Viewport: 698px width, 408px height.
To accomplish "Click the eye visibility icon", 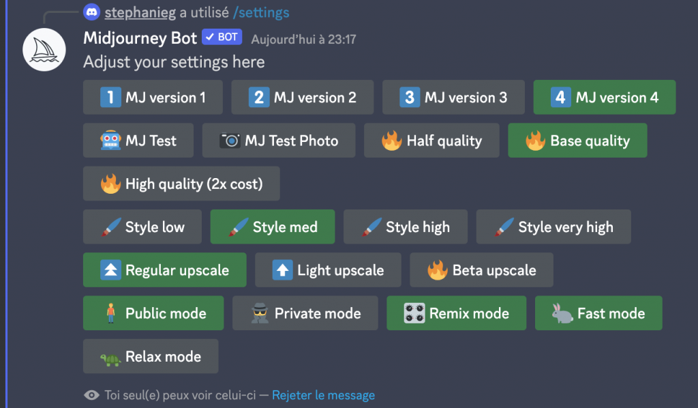I will 92,395.
